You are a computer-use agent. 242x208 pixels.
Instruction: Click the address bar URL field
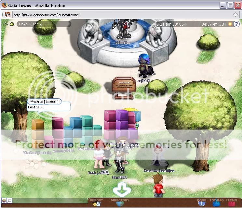(x=120, y=15)
